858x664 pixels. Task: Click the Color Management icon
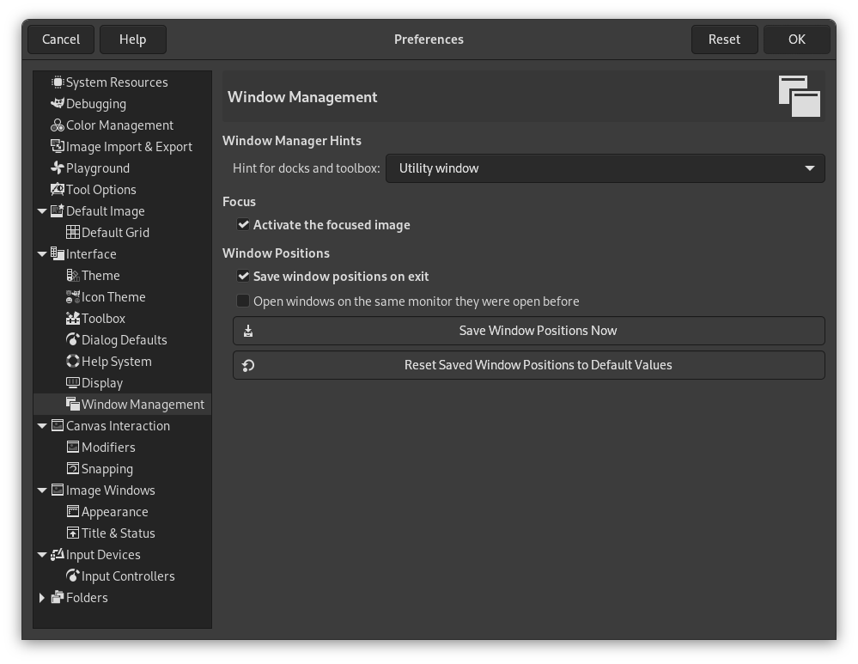[57, 125]
